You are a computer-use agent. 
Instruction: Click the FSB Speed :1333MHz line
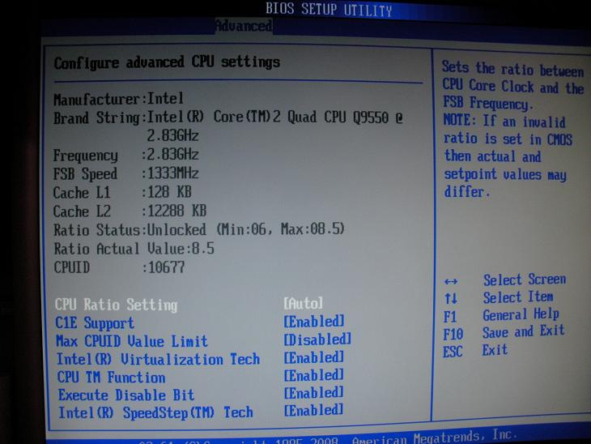pyautogui.click(x=125, y=173)
